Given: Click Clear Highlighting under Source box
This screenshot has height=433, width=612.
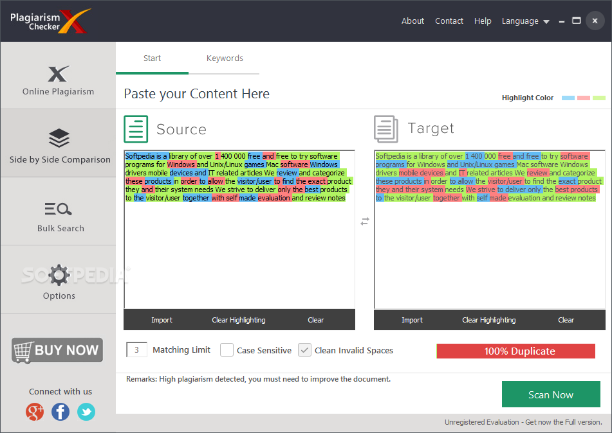Looking at the screenshot, I should point(239,320).
